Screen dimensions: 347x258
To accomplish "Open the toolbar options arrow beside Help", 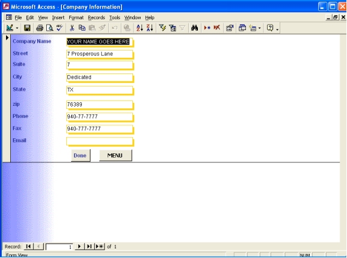I will (x=277, y=28).
